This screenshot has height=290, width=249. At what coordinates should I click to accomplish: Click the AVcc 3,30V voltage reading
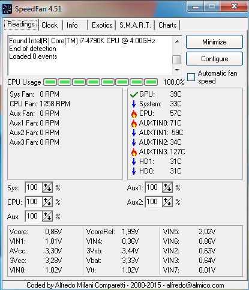coord(35,251)
